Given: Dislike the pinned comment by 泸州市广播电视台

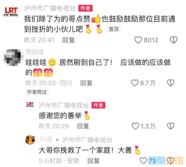Looking at the screenshot, I should pyautogui.click(x=174, y=40).
